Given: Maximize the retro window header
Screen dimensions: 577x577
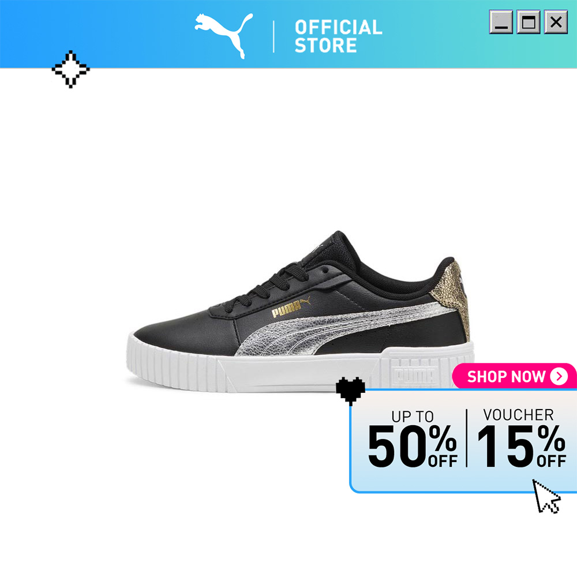Looking at the screenshot, I should (x=529, y=22).
